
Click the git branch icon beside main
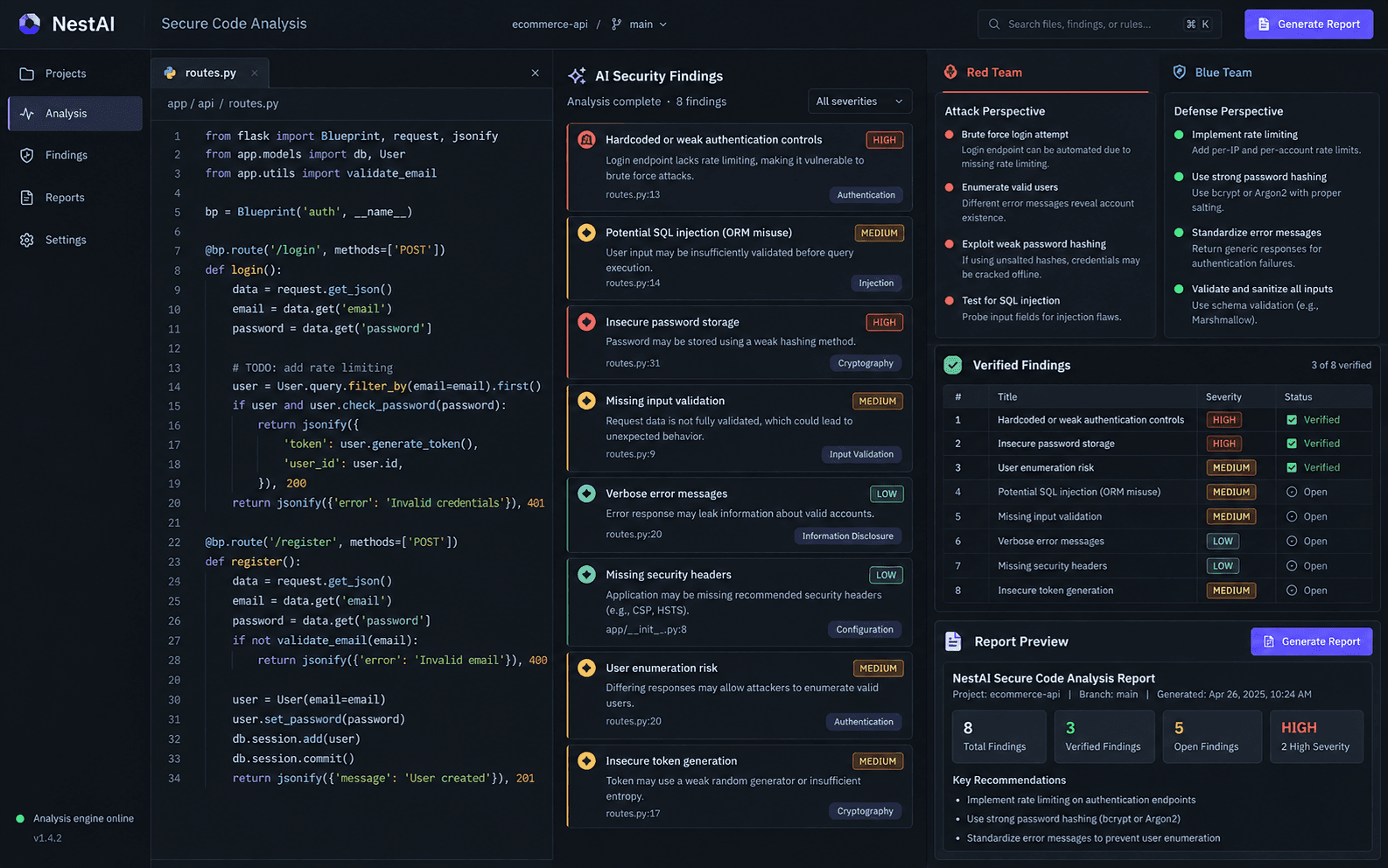coord(616,24)
